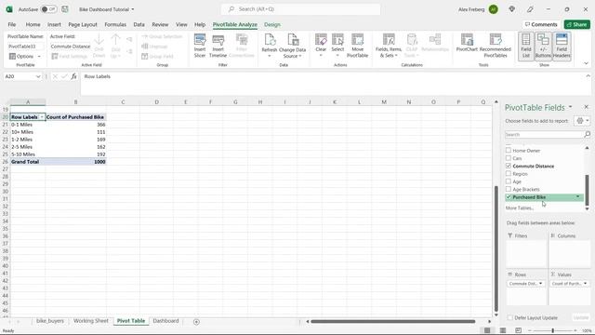Viewport: 595px width, 335px height.
Task: Add a new sheet with plus icon
Action: point(196,322)
